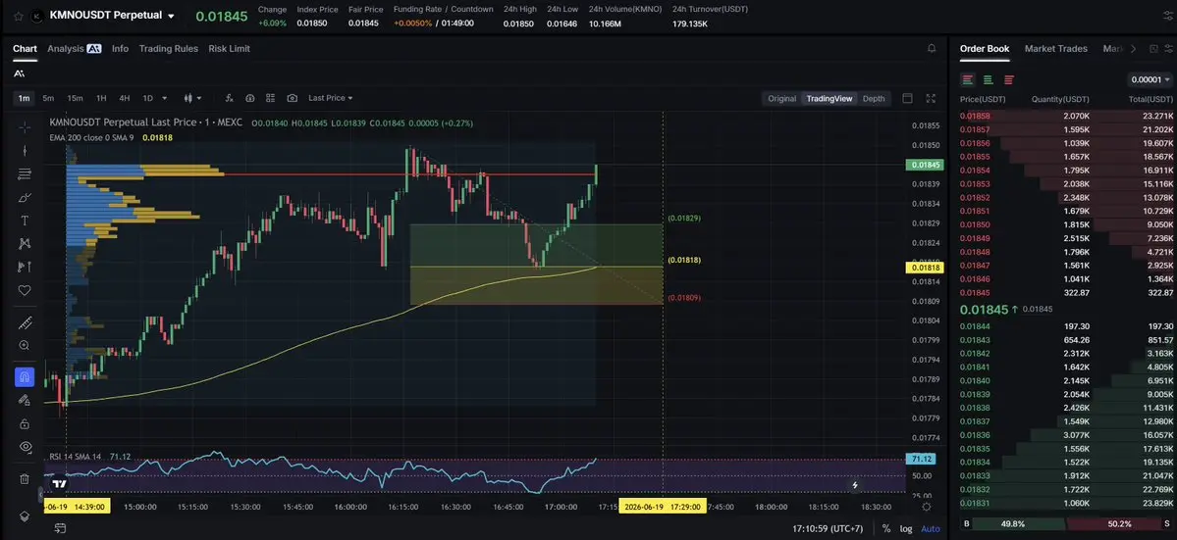
Task: Select the 1D timeframe
Action: coord(148,98)
